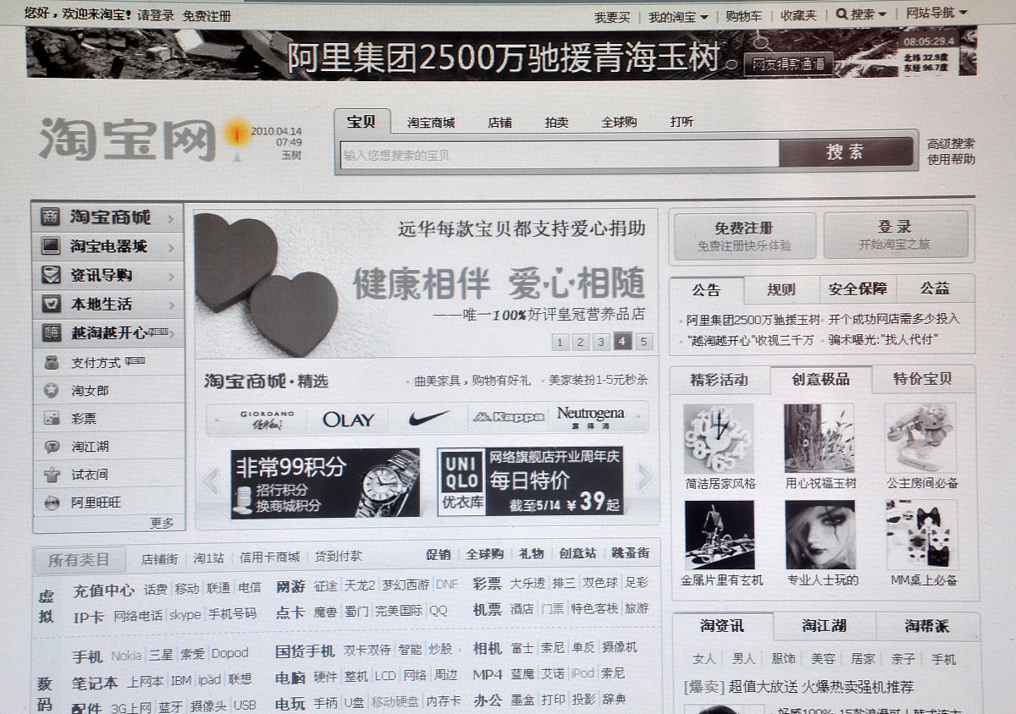1016x714 pixels.
Task: Select the 宝贝 search tab
Action: (362, 121)
